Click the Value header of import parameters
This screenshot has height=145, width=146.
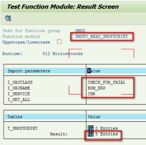click(x=94, y=71)
